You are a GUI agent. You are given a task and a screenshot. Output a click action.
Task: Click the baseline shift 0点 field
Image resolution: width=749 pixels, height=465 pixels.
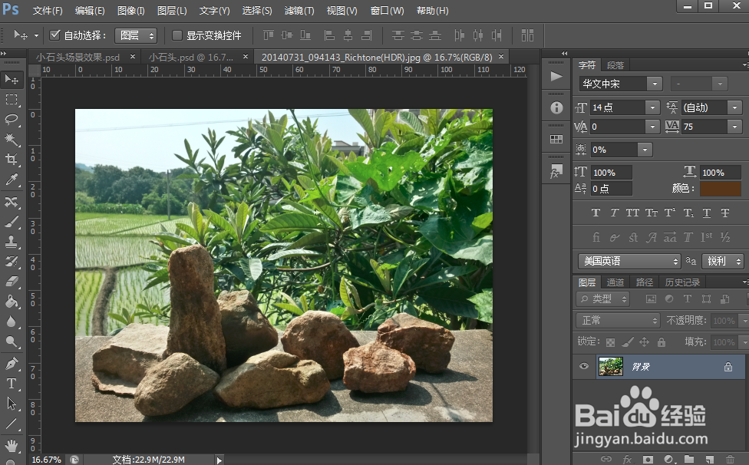pyautogui.click(x=611, y=189)
